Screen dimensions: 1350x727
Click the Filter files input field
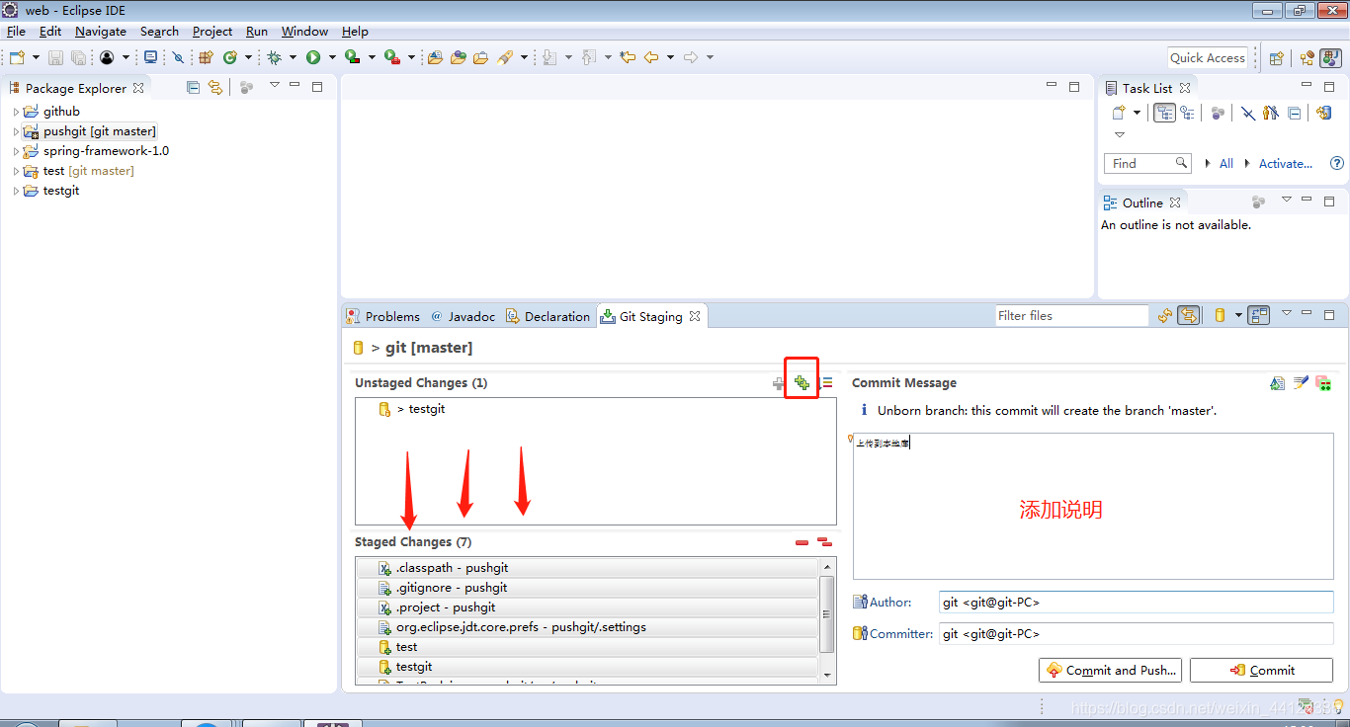(1072, 315)
